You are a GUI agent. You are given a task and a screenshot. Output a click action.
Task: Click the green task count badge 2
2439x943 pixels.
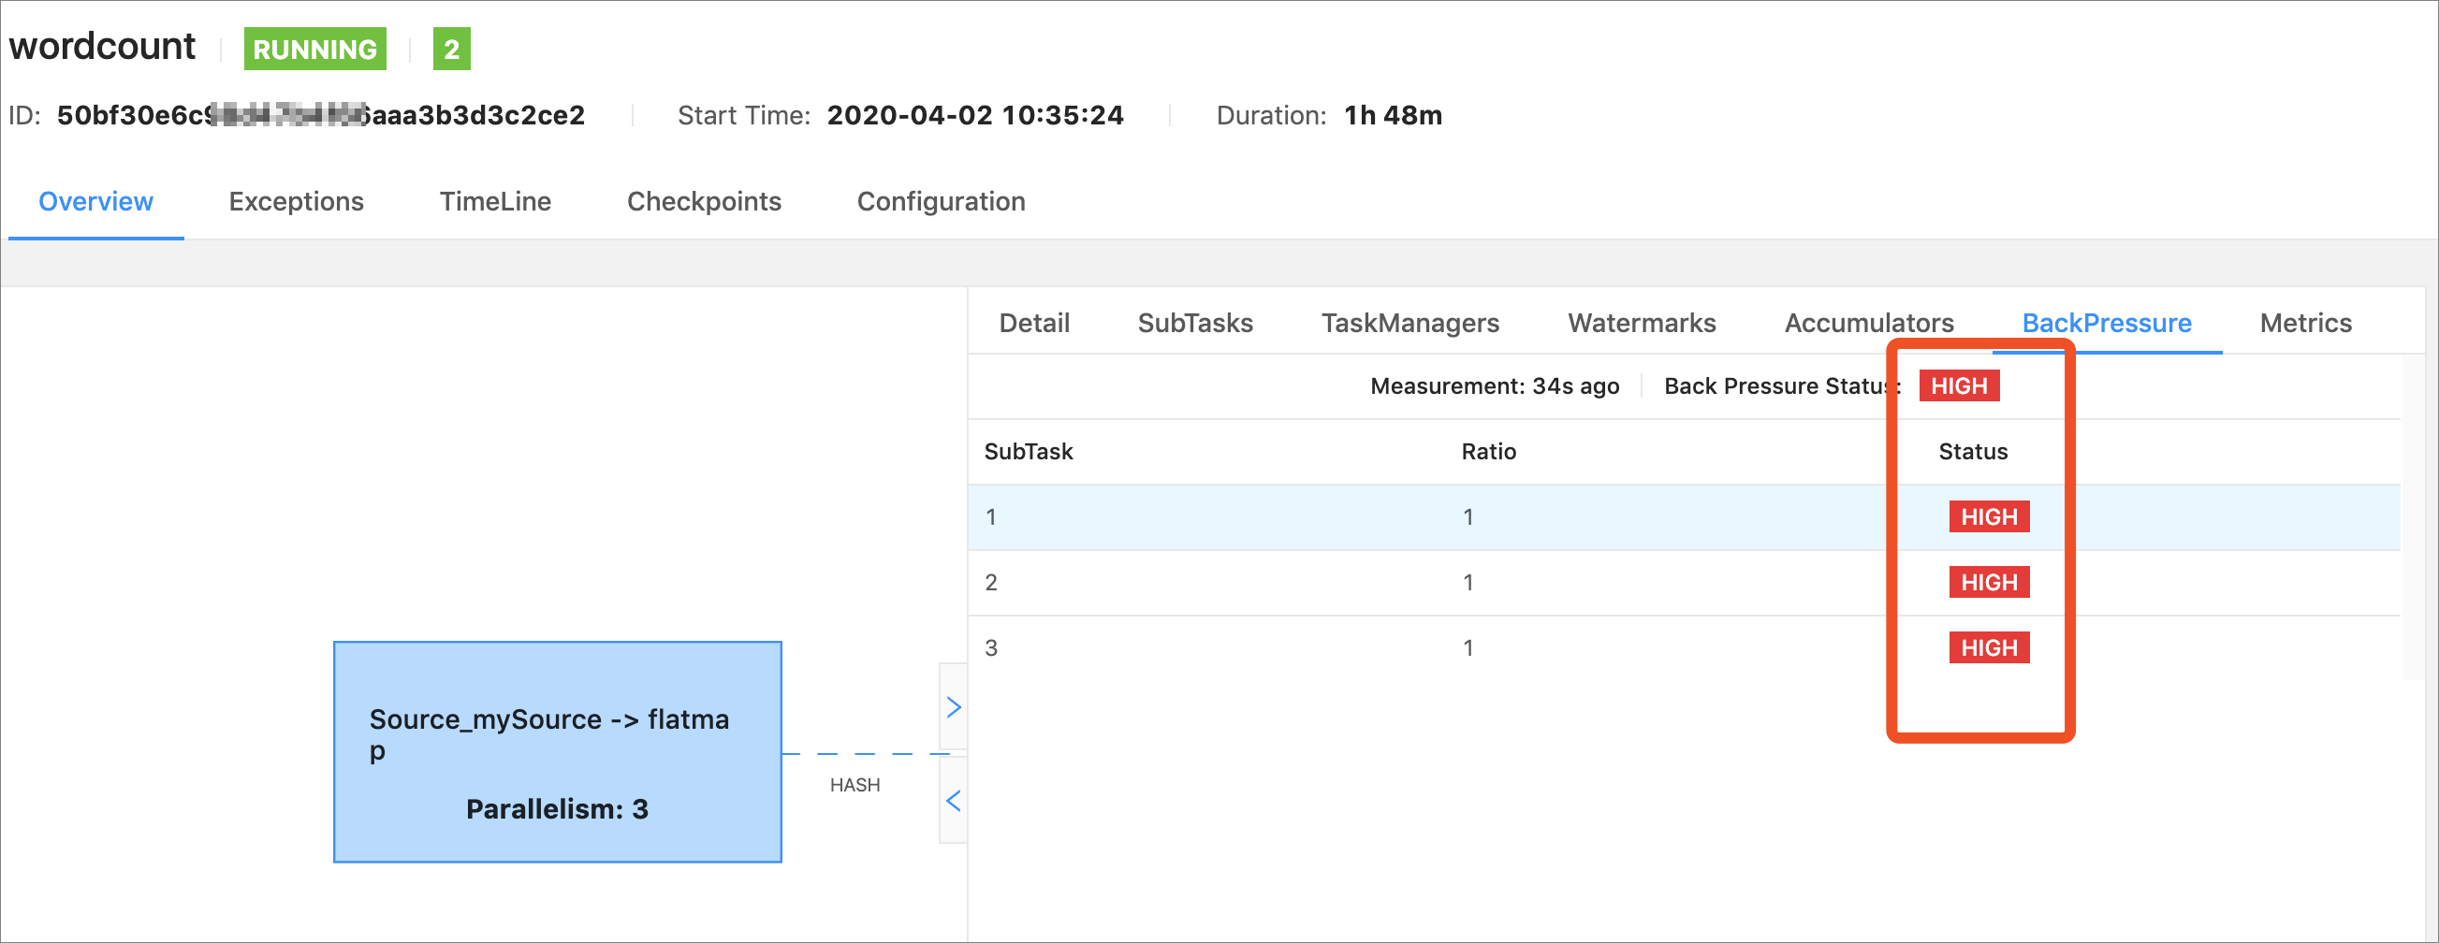[452, 50]
